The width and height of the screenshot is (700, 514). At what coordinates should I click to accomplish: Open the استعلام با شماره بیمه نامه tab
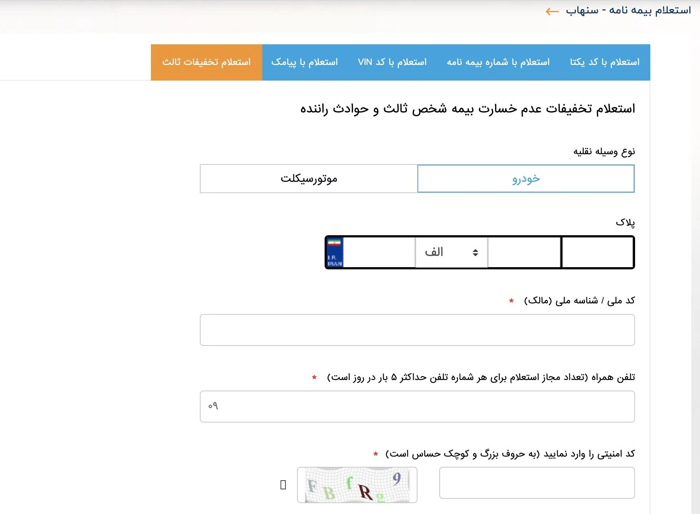point(498,62)
